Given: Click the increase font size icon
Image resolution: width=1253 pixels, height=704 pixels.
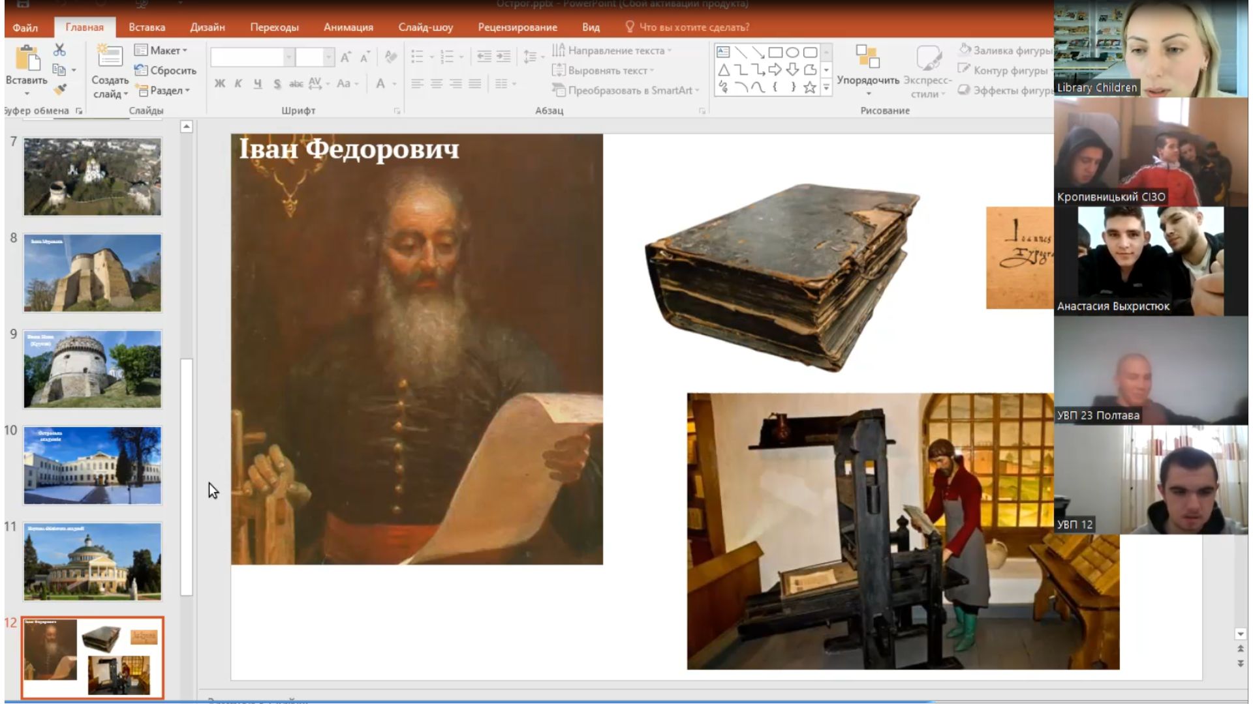Looking at the screenshot, I should tap(346, 57).
